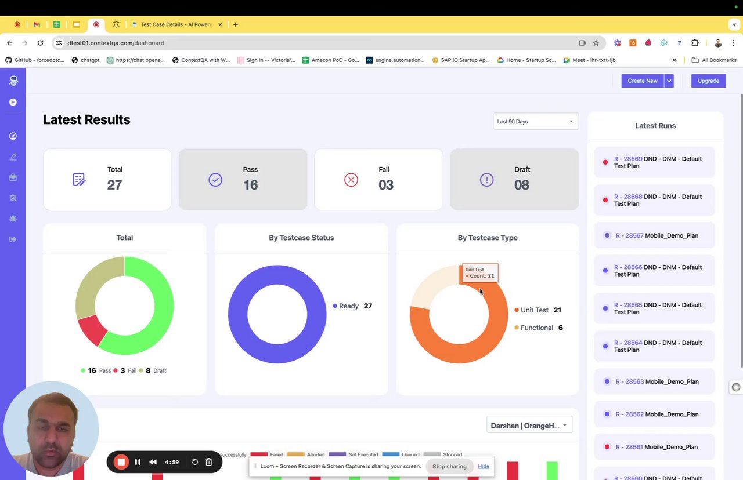
Task: Open the briefcase icon in left sidebar
Action: [13, 177]
